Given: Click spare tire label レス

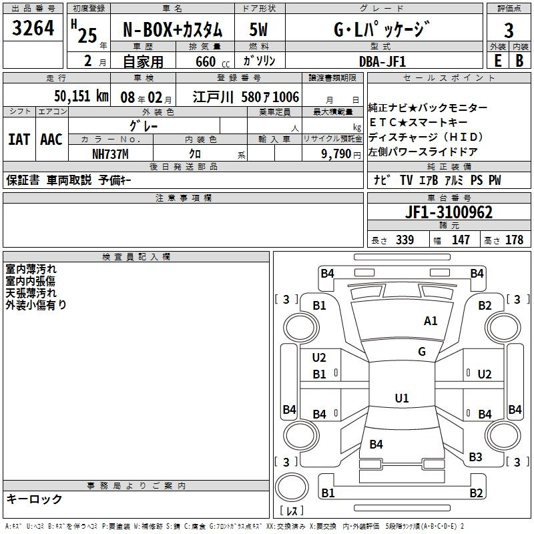Looking at the screenshot, I should click(x=292, y=511).
